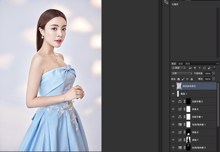Viewport: 220px width, 152px height.
Task: Lock image pixels brush icon
Action: (x=183, y=79)
